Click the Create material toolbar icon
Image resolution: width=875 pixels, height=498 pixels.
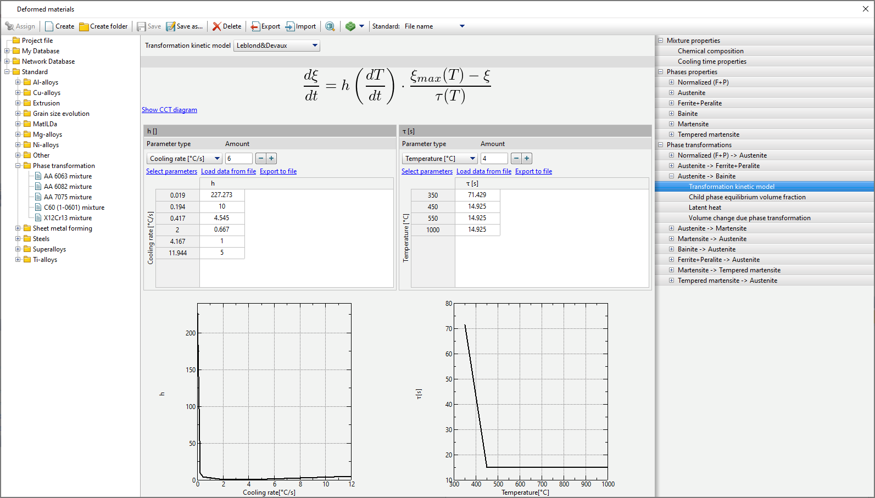(49, 26)
